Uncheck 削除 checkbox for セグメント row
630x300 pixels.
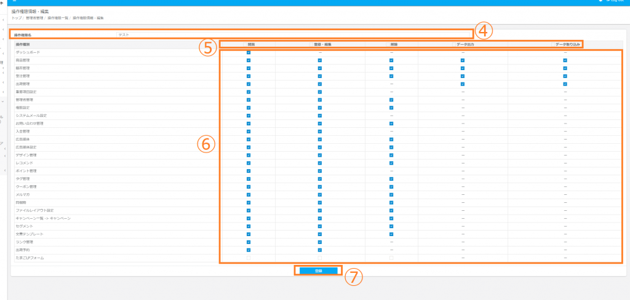pos(391,226)
